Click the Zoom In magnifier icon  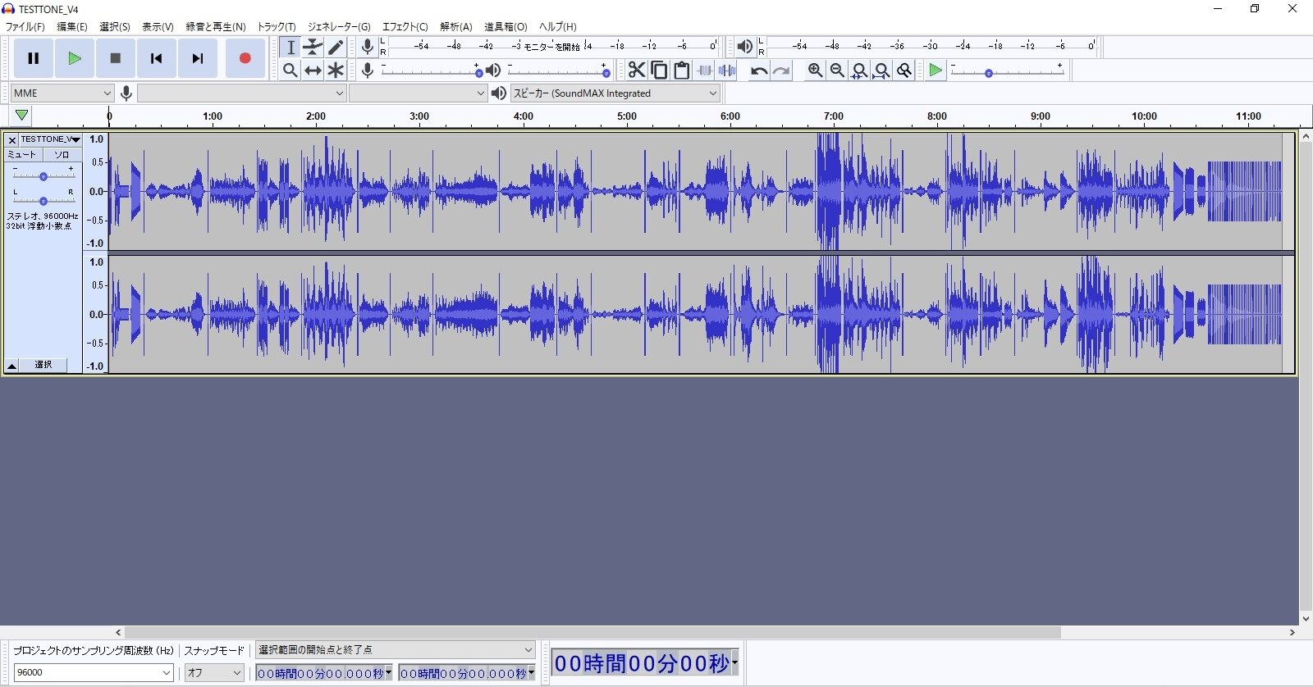coord(815,71)
